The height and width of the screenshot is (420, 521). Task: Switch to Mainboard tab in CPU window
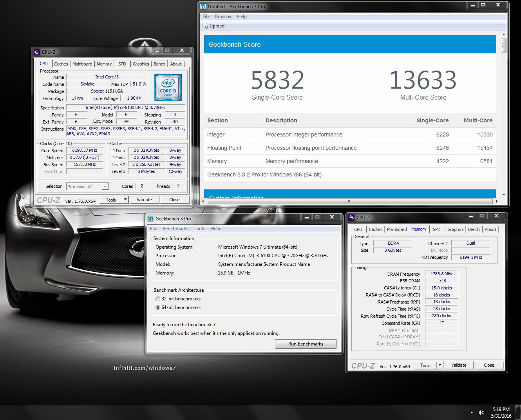point(82,64)
